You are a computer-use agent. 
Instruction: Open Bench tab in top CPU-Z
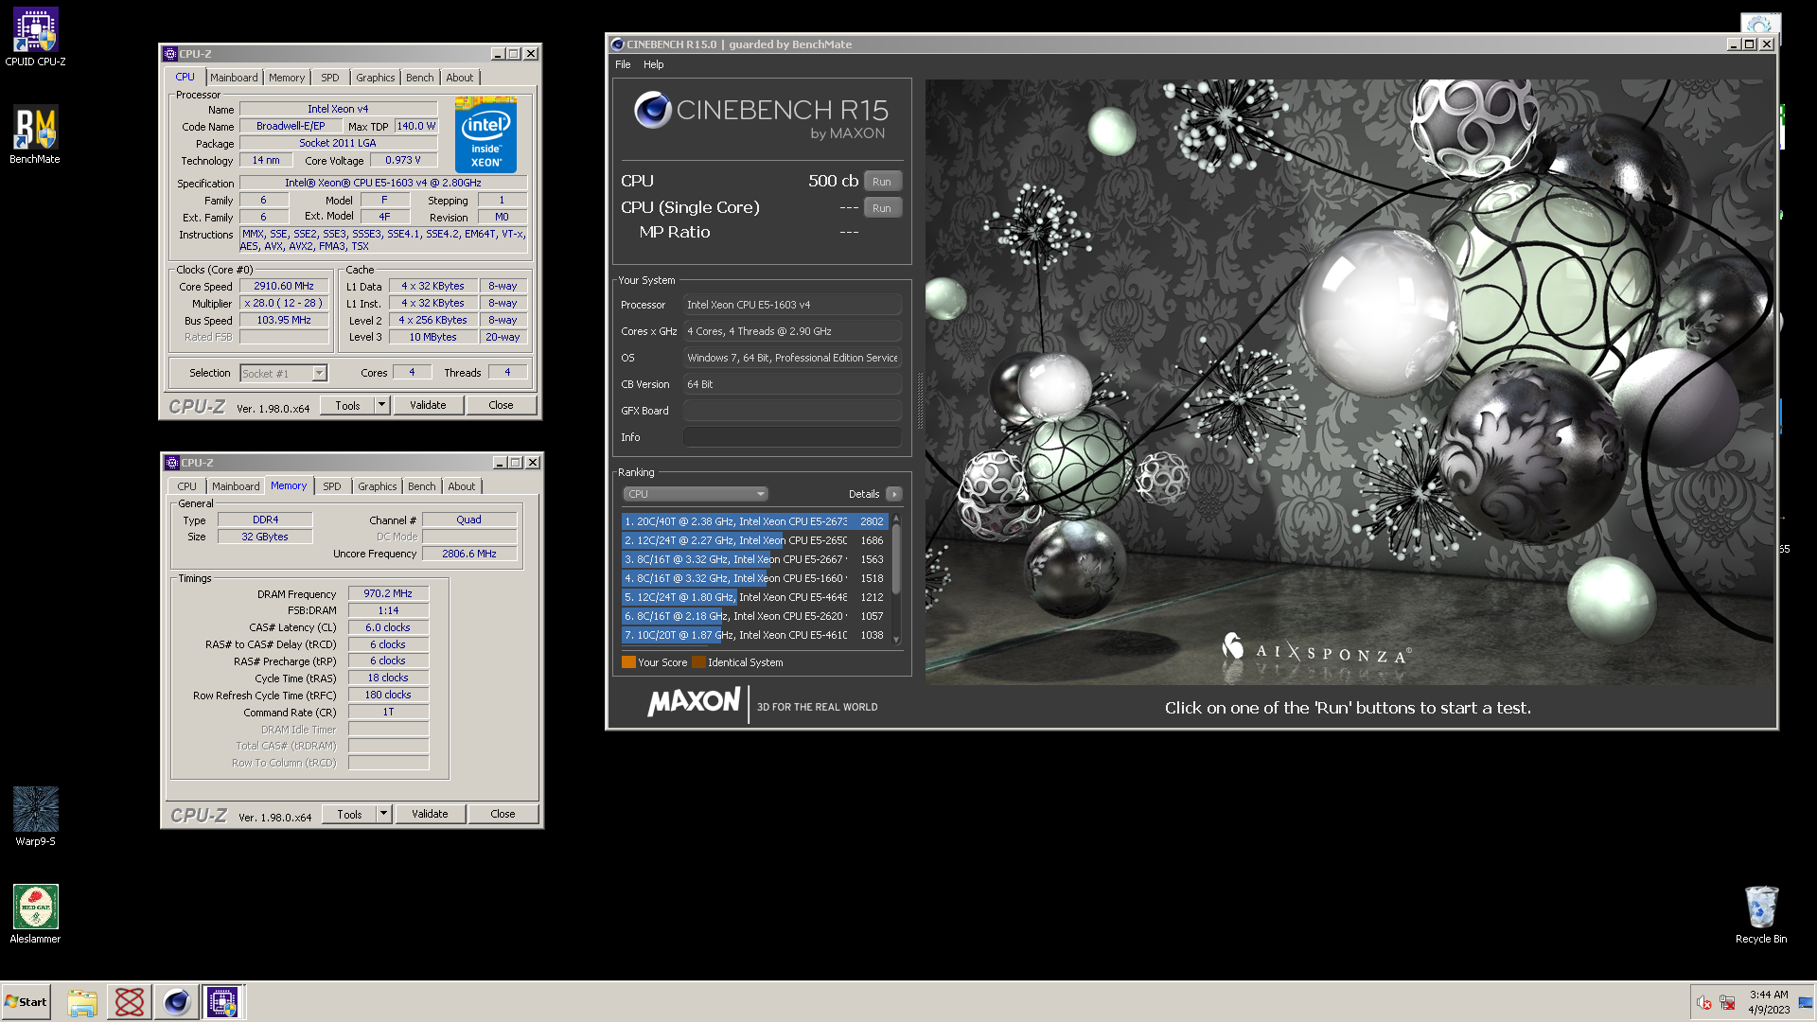point(420,78)
